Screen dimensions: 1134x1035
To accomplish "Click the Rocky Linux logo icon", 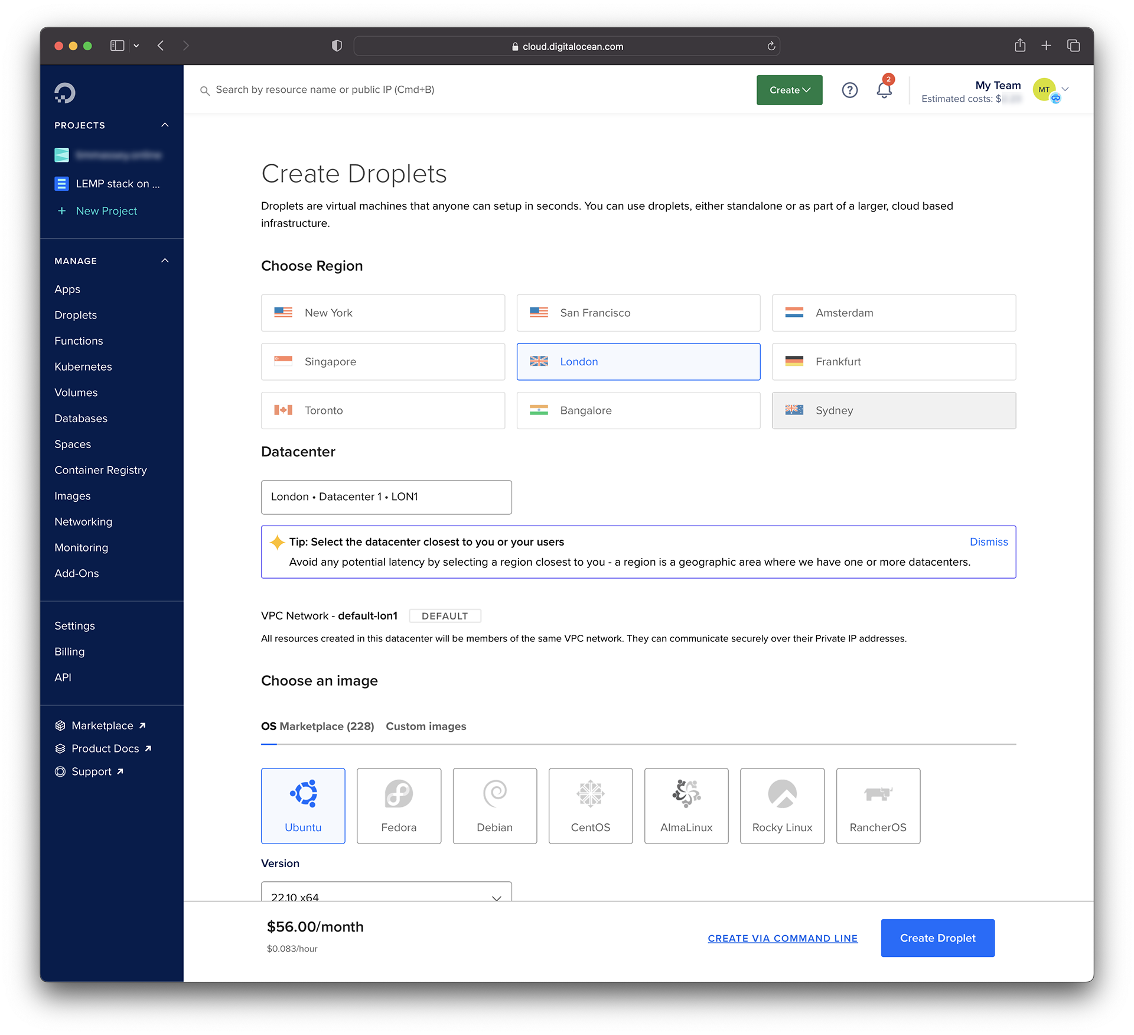I will click(x=783, y=793).
